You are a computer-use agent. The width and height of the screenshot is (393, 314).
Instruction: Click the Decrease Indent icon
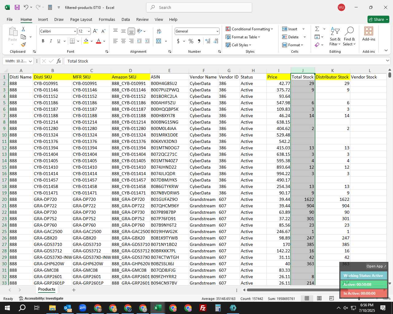point(139,41)
